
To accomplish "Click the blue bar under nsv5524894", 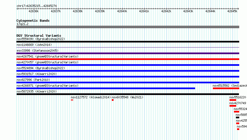I will (128, 71).
